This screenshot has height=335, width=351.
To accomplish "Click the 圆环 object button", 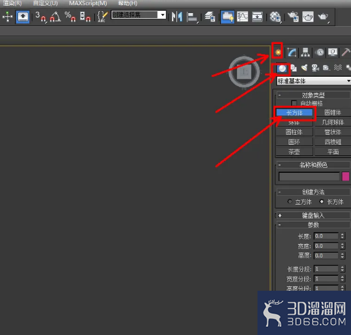I will (294, 142).
